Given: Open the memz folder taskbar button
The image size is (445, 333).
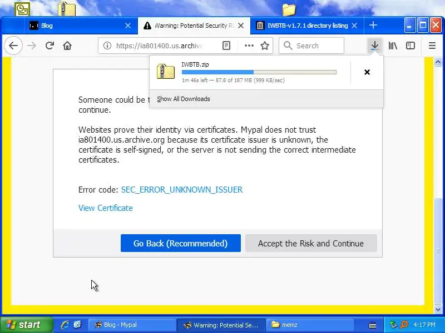Looking at the screenshot, I should [x=310, y=325].
